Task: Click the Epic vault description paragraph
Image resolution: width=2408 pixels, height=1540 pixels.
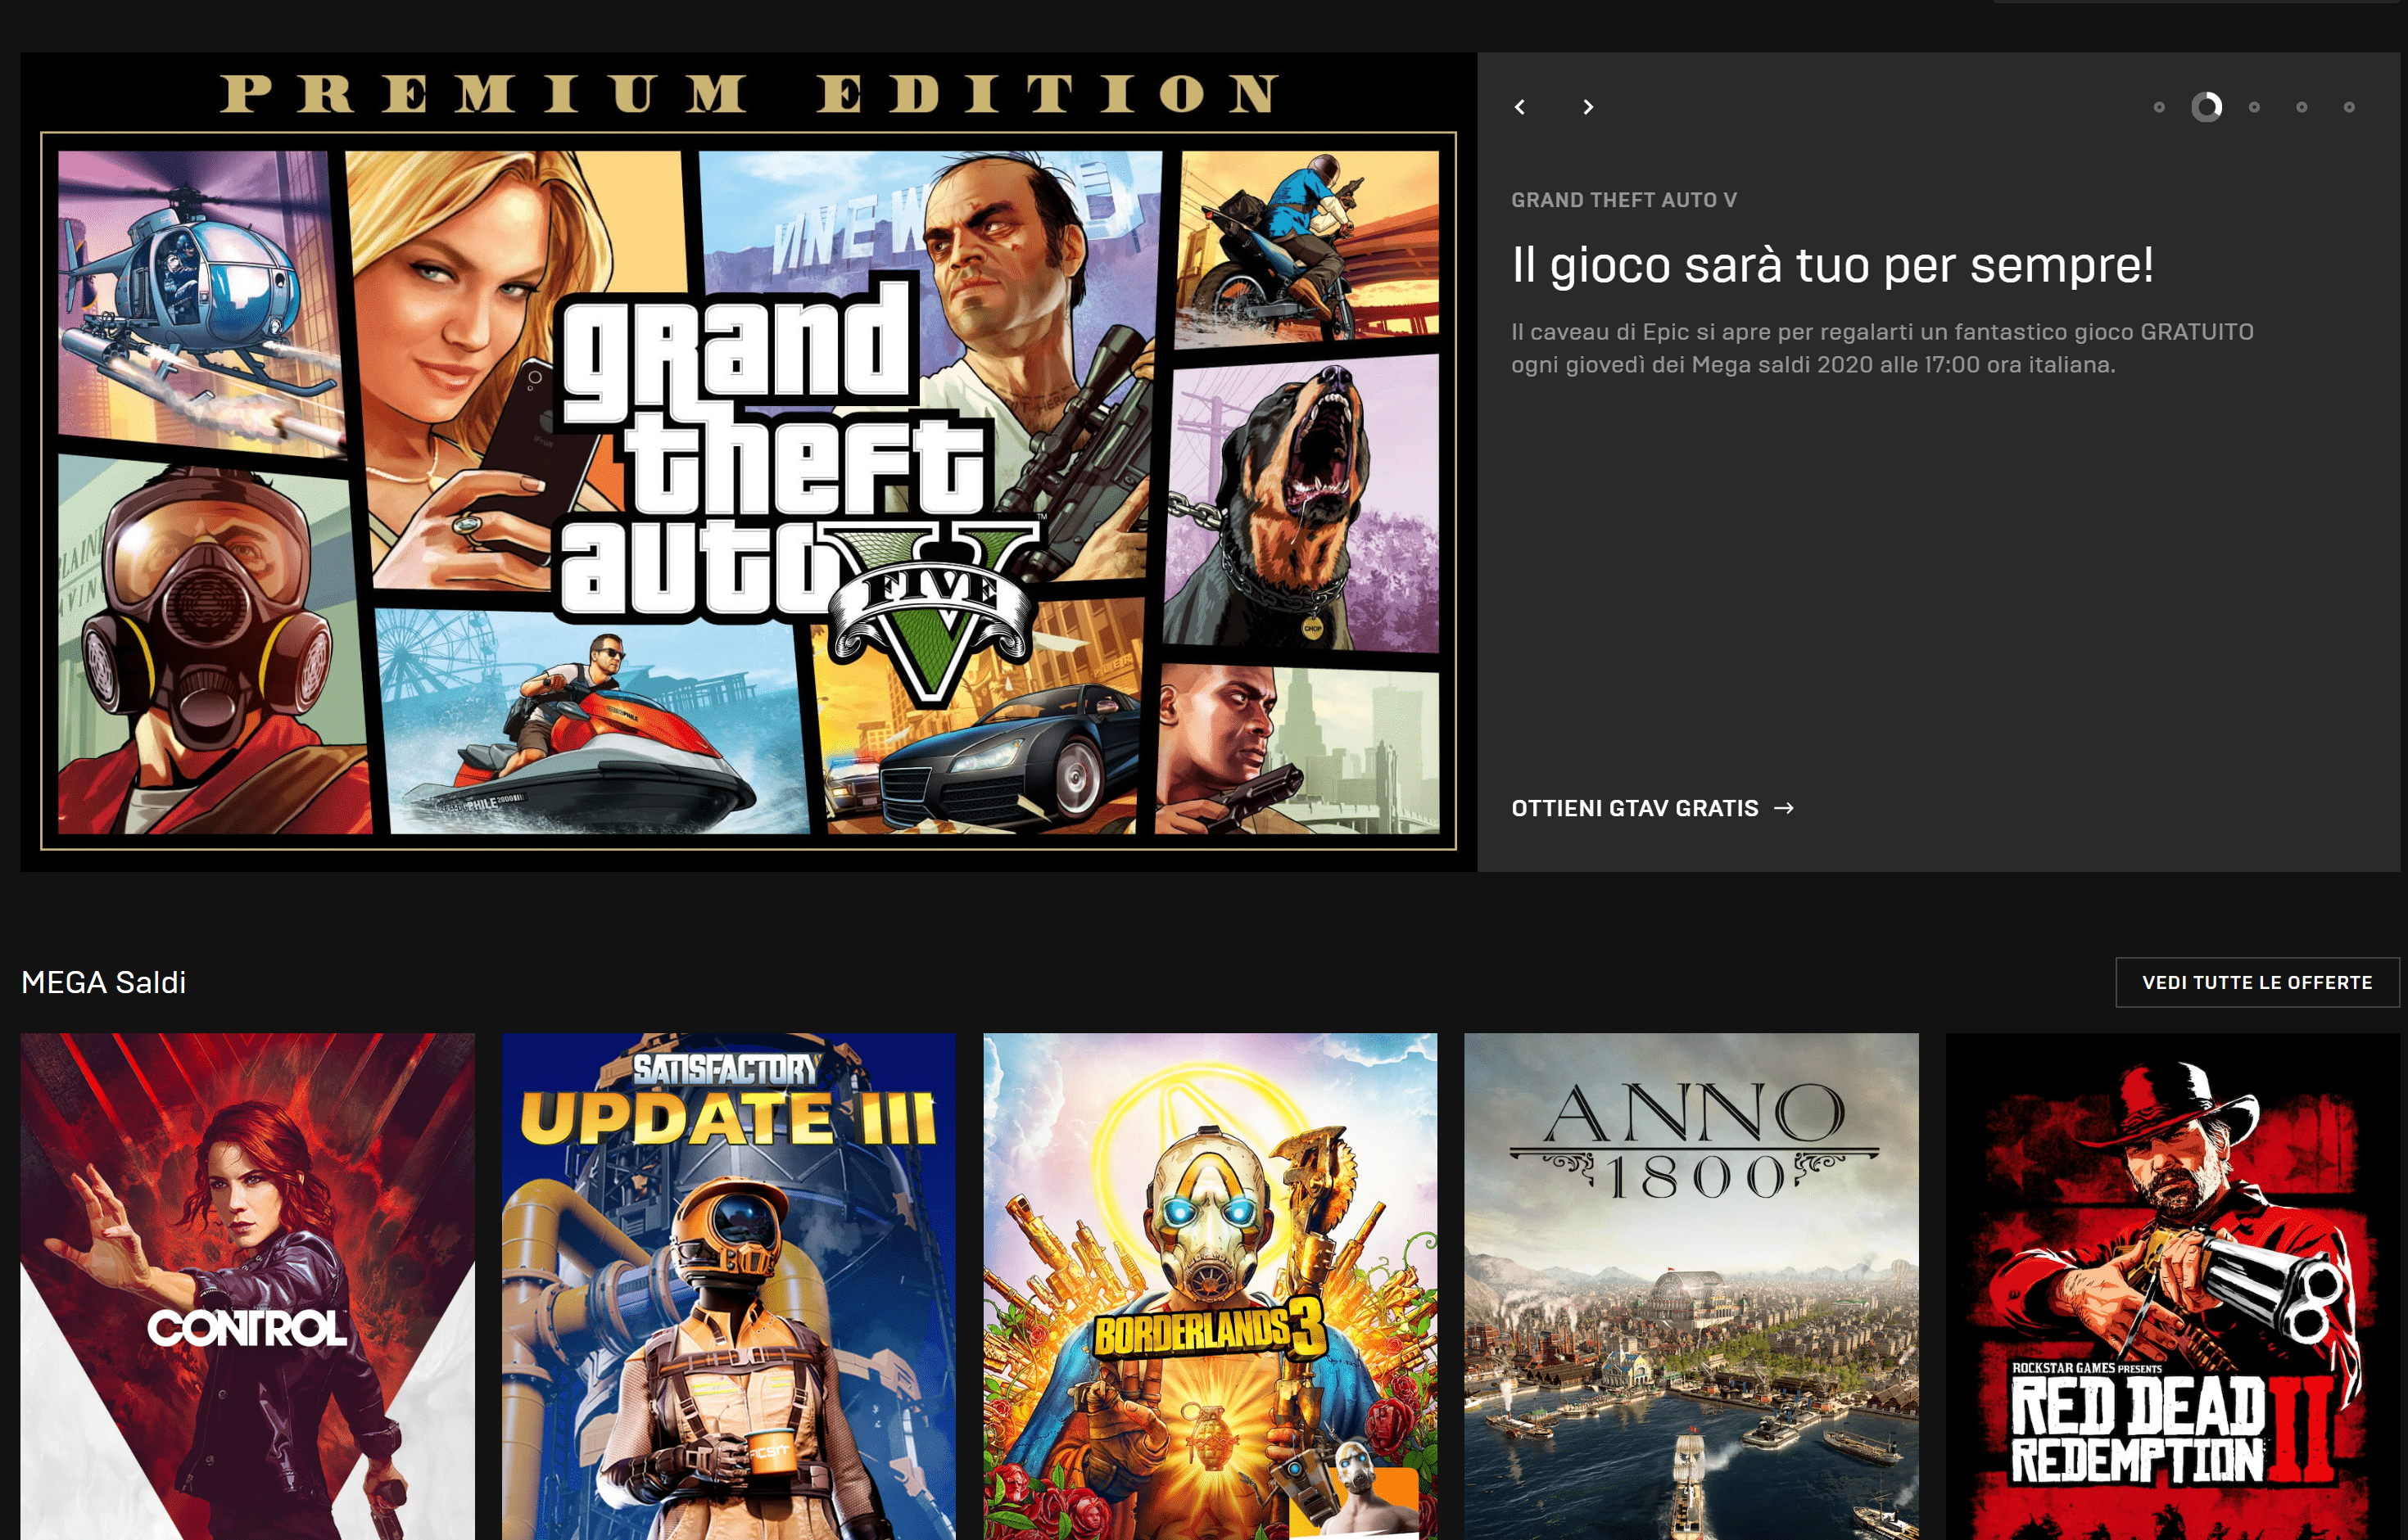Action: click(x=1882, y=348)
